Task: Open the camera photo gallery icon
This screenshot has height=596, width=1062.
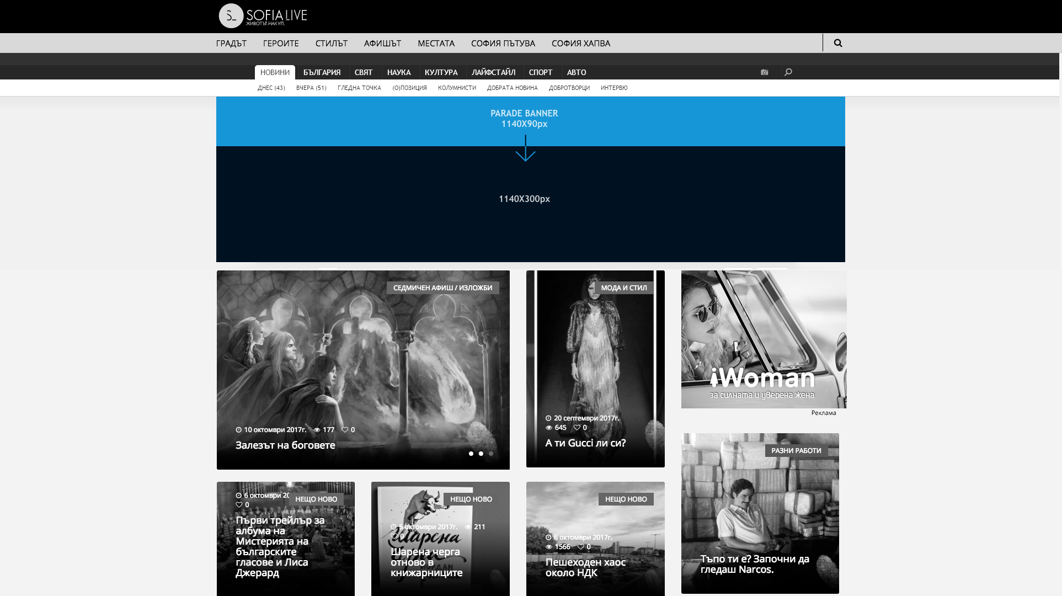Action: tap(764, 72)
